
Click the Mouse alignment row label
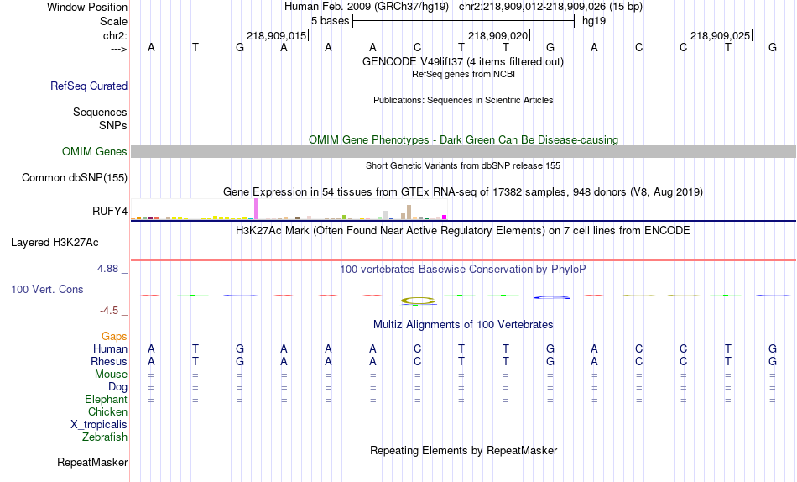click(x=111, y=375)
